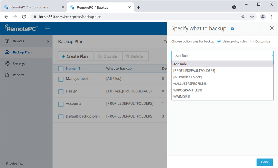278x168 pixels.
Task: Open Settings in the left sidebar
Action: (18, 64)
